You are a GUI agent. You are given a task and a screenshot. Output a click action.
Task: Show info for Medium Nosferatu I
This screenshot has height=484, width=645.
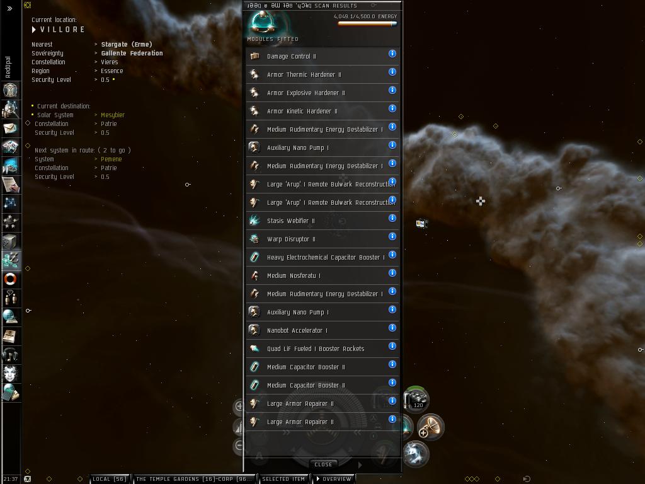[392, 273]
